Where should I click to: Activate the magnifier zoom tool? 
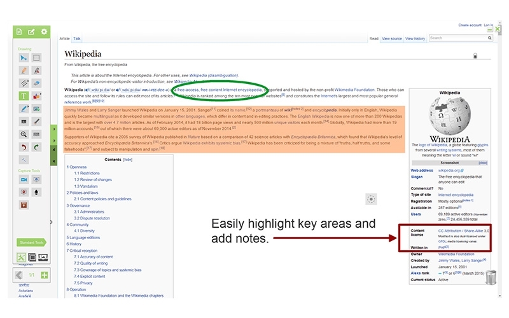[x=24, y=134]
